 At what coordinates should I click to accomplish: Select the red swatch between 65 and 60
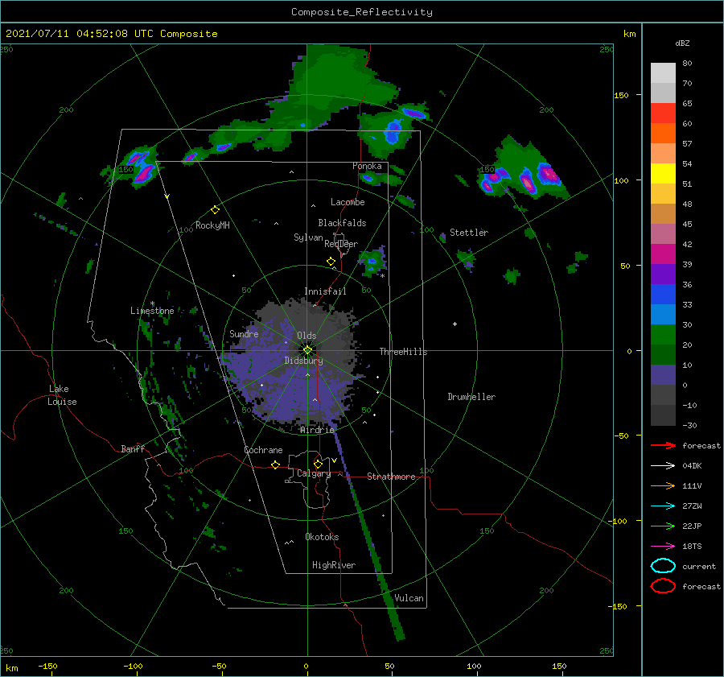(x=663, y=114)
